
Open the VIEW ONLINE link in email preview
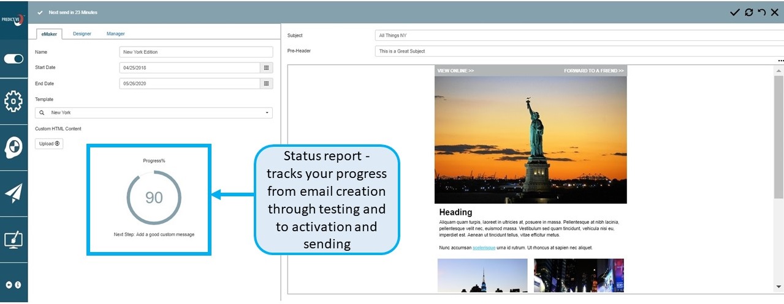pos(455,71)
